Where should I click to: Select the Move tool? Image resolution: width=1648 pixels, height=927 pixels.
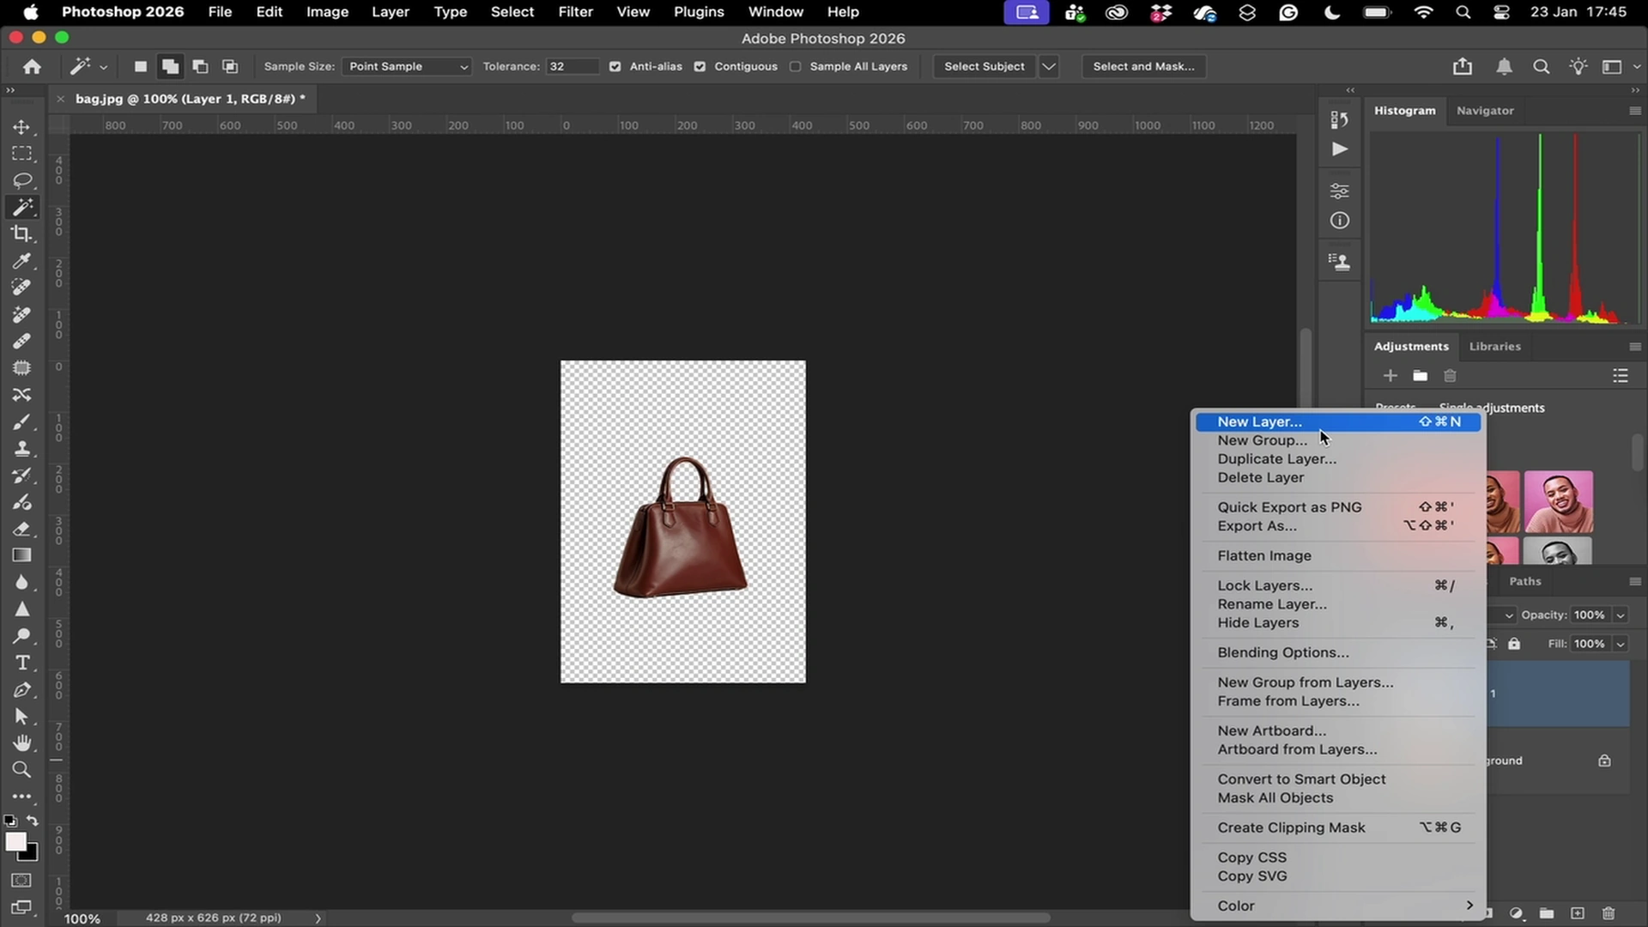point(21,127)
